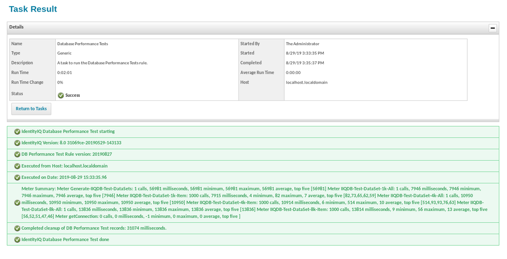Screen dimensions: 507x259
Task: Click the Completed timestamp value
Action: (305, 63)
